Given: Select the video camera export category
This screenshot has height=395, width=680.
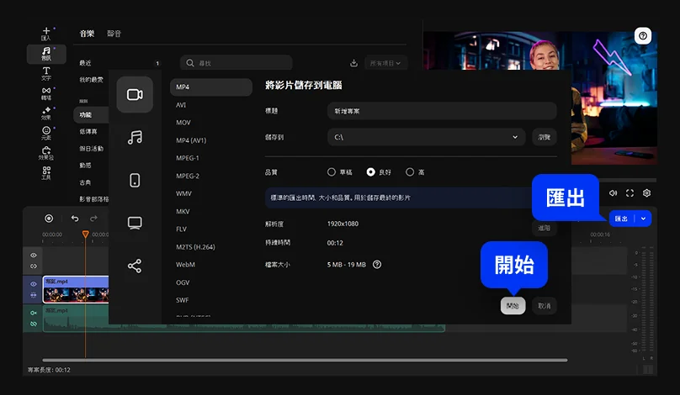Looking at the screenshot, I should (x=135, y=94).
